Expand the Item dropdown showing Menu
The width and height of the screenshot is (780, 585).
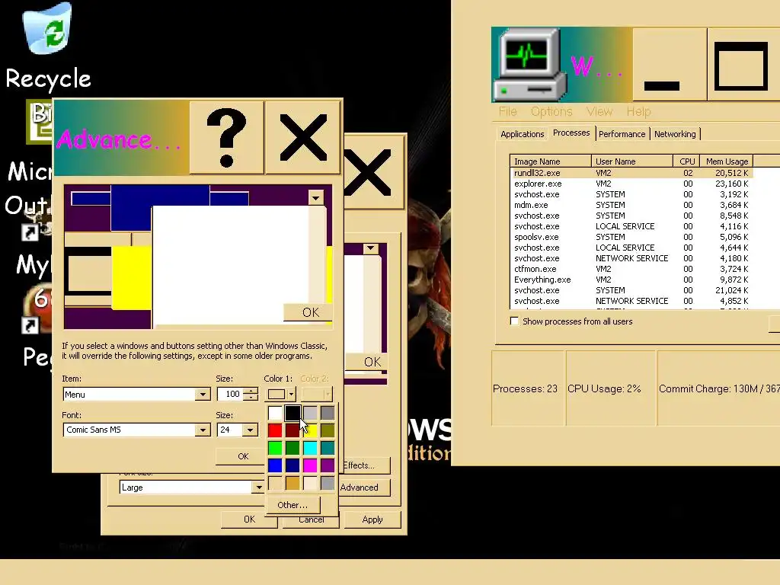(x=203, y=395)
